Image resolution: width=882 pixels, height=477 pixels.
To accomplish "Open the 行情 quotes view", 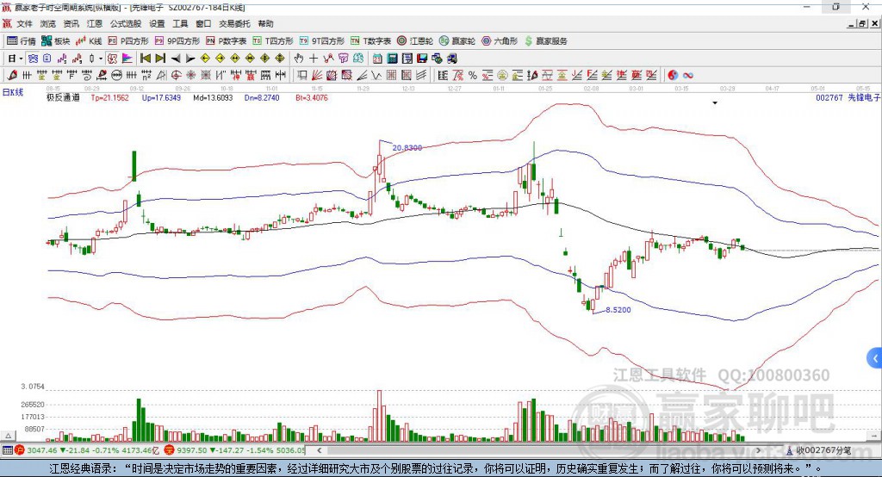I will tap(22, 41).
